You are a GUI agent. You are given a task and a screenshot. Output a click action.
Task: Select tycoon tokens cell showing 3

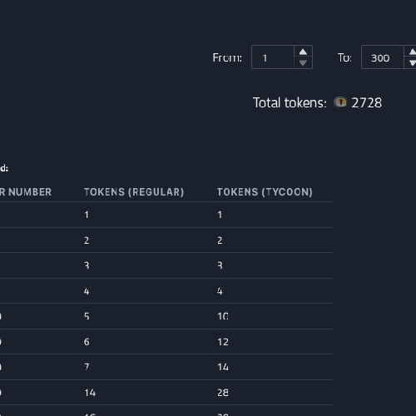(x=220, y=265)
